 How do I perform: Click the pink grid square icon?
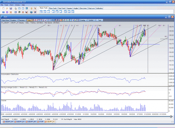tap(7, 12)
